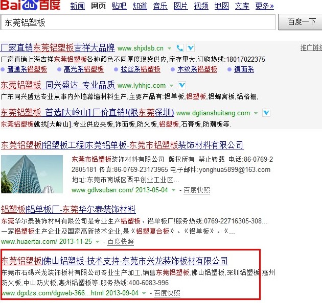Screen dimensions: 322x303
Task: Expand dropdown arrow after www.lyhhjc.com
Action: pos(171,85)
